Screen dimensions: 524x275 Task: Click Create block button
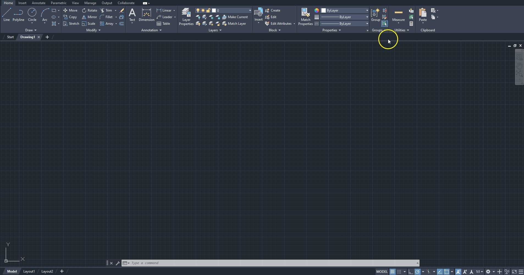click(273, 10)
